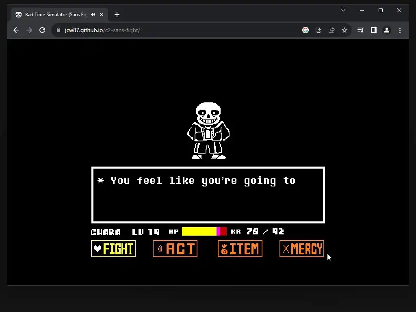Close the Bad Time Simulator tab
This screenshot has width=416, height=312.
pos(102,15)
